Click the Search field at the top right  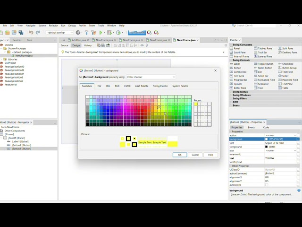tap(255, 26)
